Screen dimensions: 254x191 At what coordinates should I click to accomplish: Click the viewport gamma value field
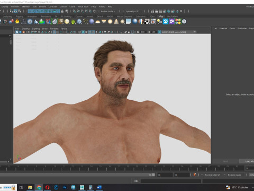click(153, 32)
